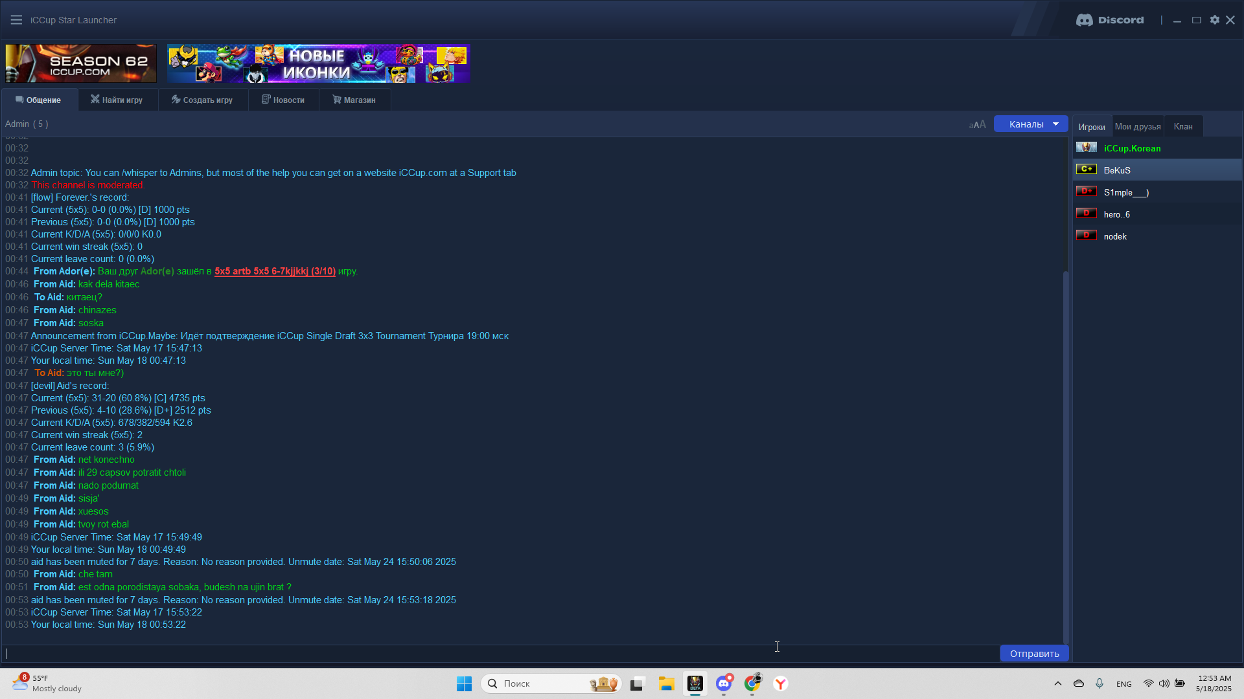Image resolution: width=1244 pixels, height=699 pixels.
Task: Open Chrome from the taskbar
Action: [x=752, y=683]
